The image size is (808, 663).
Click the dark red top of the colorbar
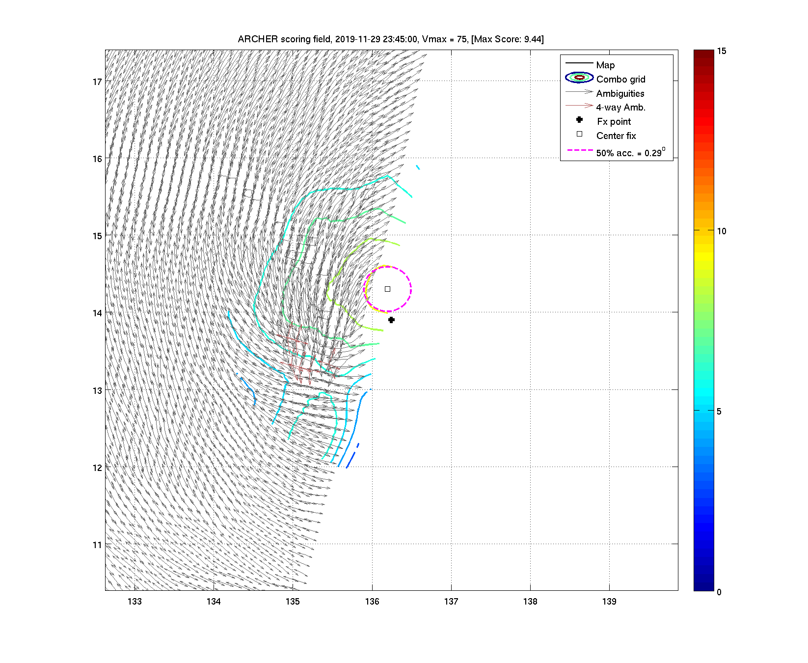pos(703,54)
